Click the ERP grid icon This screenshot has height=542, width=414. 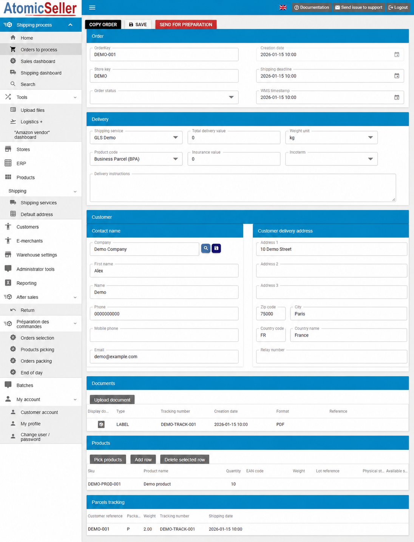[x=8, y=163]
